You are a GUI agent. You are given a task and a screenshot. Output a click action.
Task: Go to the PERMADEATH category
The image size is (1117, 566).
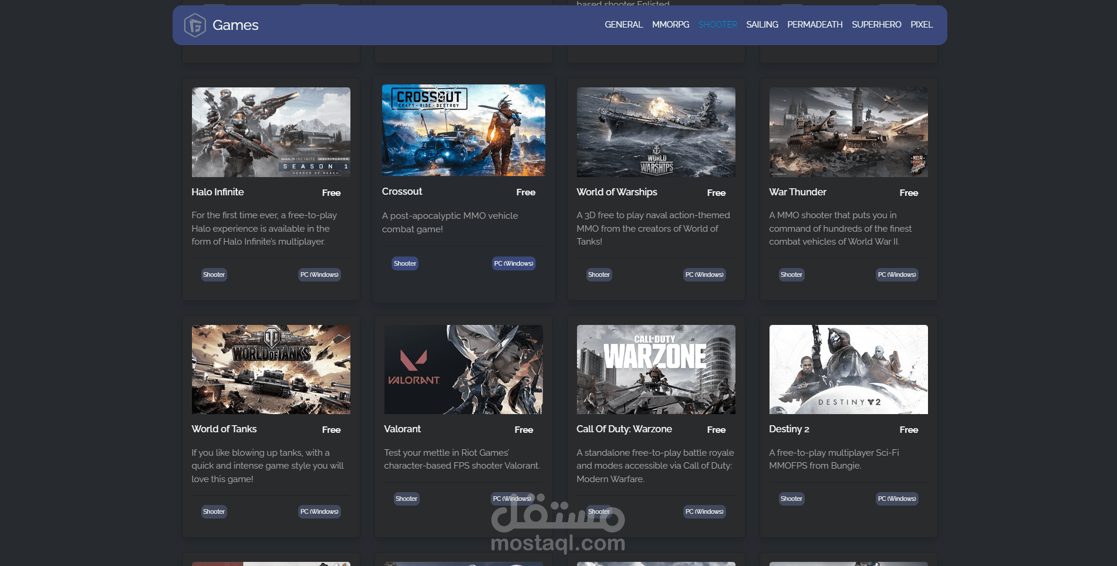pos(815,25)
